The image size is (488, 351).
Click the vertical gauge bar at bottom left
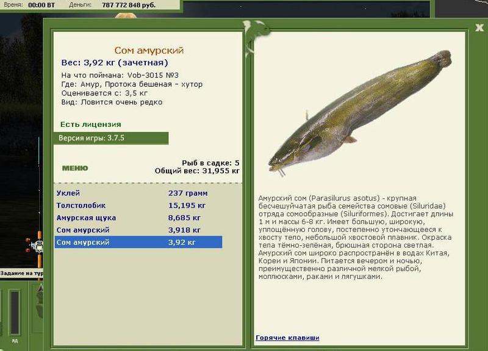pos(15,313)
